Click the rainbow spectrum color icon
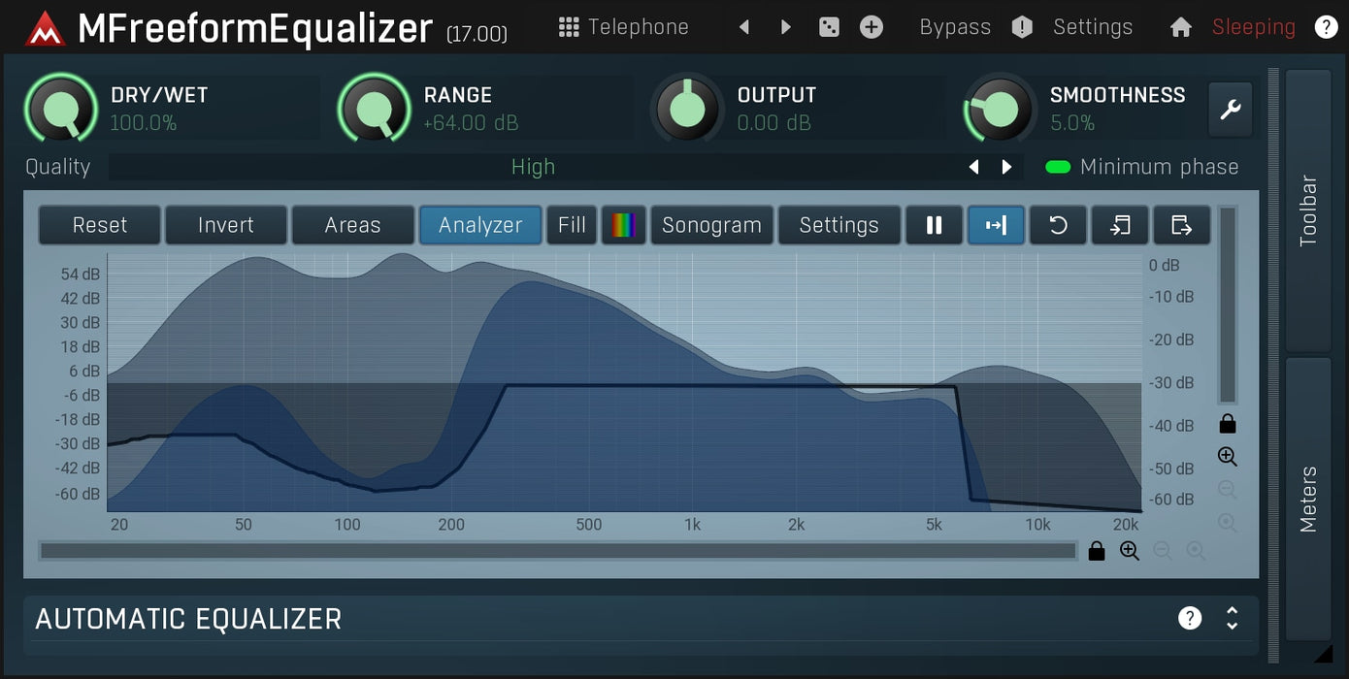This screenshot has height=679, width=1349. [x=623, y=225]
